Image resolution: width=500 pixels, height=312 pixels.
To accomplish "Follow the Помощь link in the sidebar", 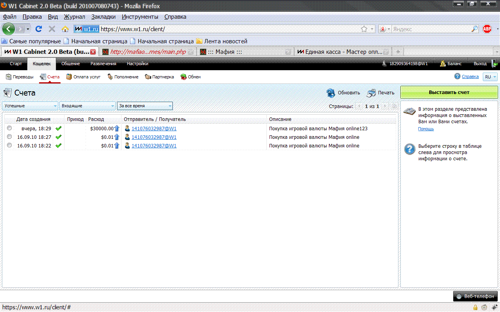I will tap(426, 129).
